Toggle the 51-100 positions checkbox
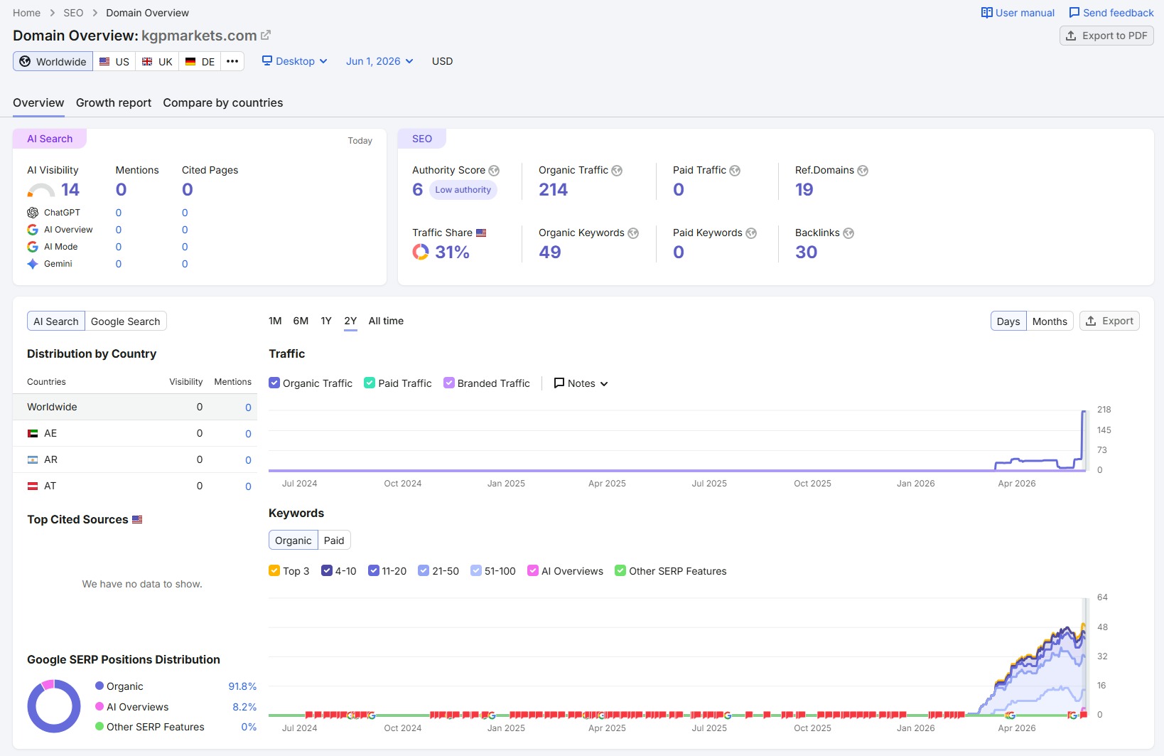Image resolution: width=1164 pixels, height=756 pixels. (x=476, y=570)
